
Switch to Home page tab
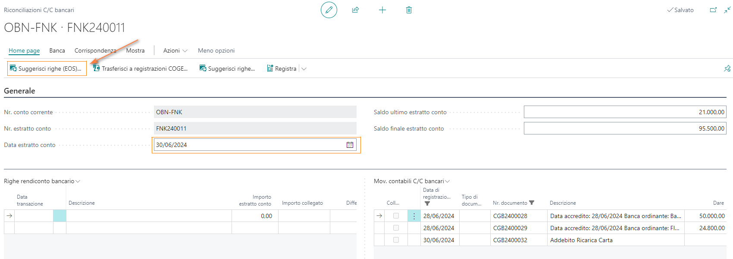click(24, 50)
